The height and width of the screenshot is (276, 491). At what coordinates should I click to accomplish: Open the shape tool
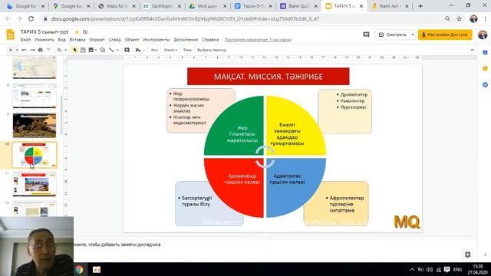103,50
